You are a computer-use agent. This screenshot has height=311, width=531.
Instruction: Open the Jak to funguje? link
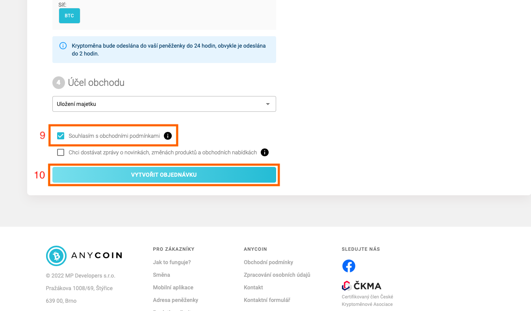(x=172, y=262)
